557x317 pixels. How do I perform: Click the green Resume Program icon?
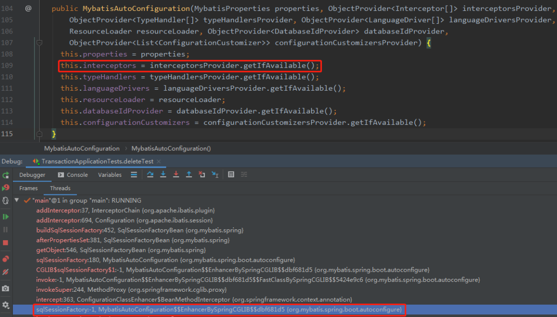tap(5, 216)
